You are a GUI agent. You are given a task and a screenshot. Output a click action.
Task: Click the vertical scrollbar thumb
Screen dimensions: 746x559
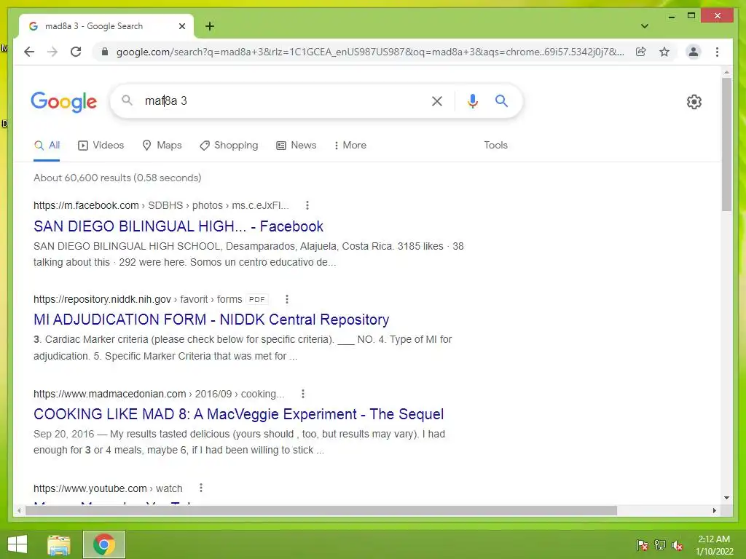pyautogui.click(x=726, y=144)
